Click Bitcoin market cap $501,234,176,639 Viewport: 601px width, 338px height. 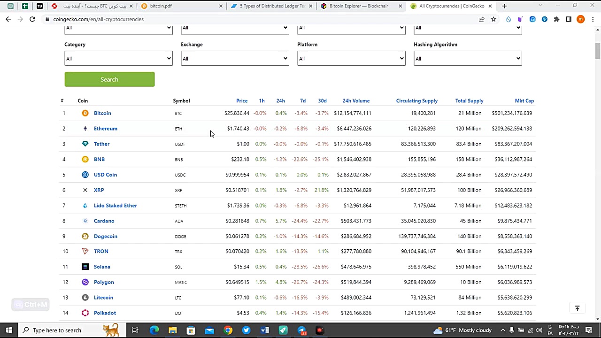pyautogui.click(x=512, y=113)
